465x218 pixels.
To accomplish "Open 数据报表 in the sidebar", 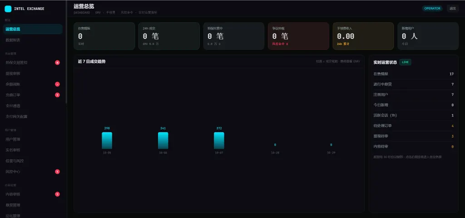I will click(33, 40).
